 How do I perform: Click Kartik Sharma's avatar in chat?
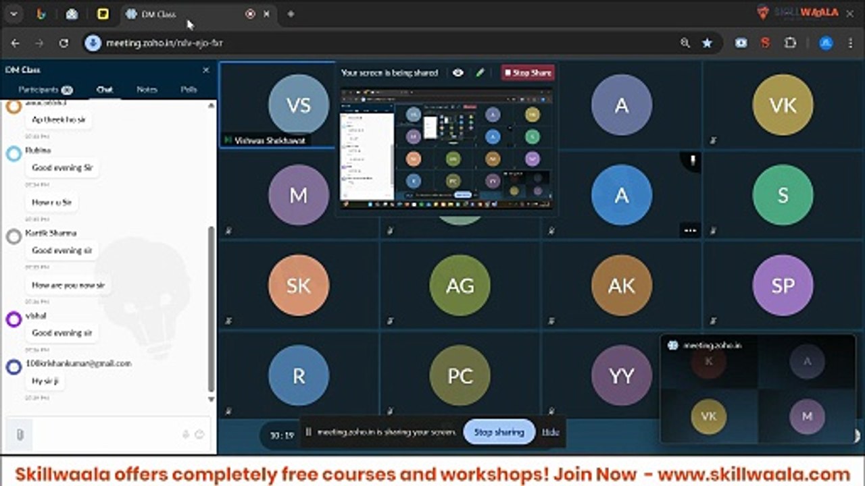tap(14, 236)
